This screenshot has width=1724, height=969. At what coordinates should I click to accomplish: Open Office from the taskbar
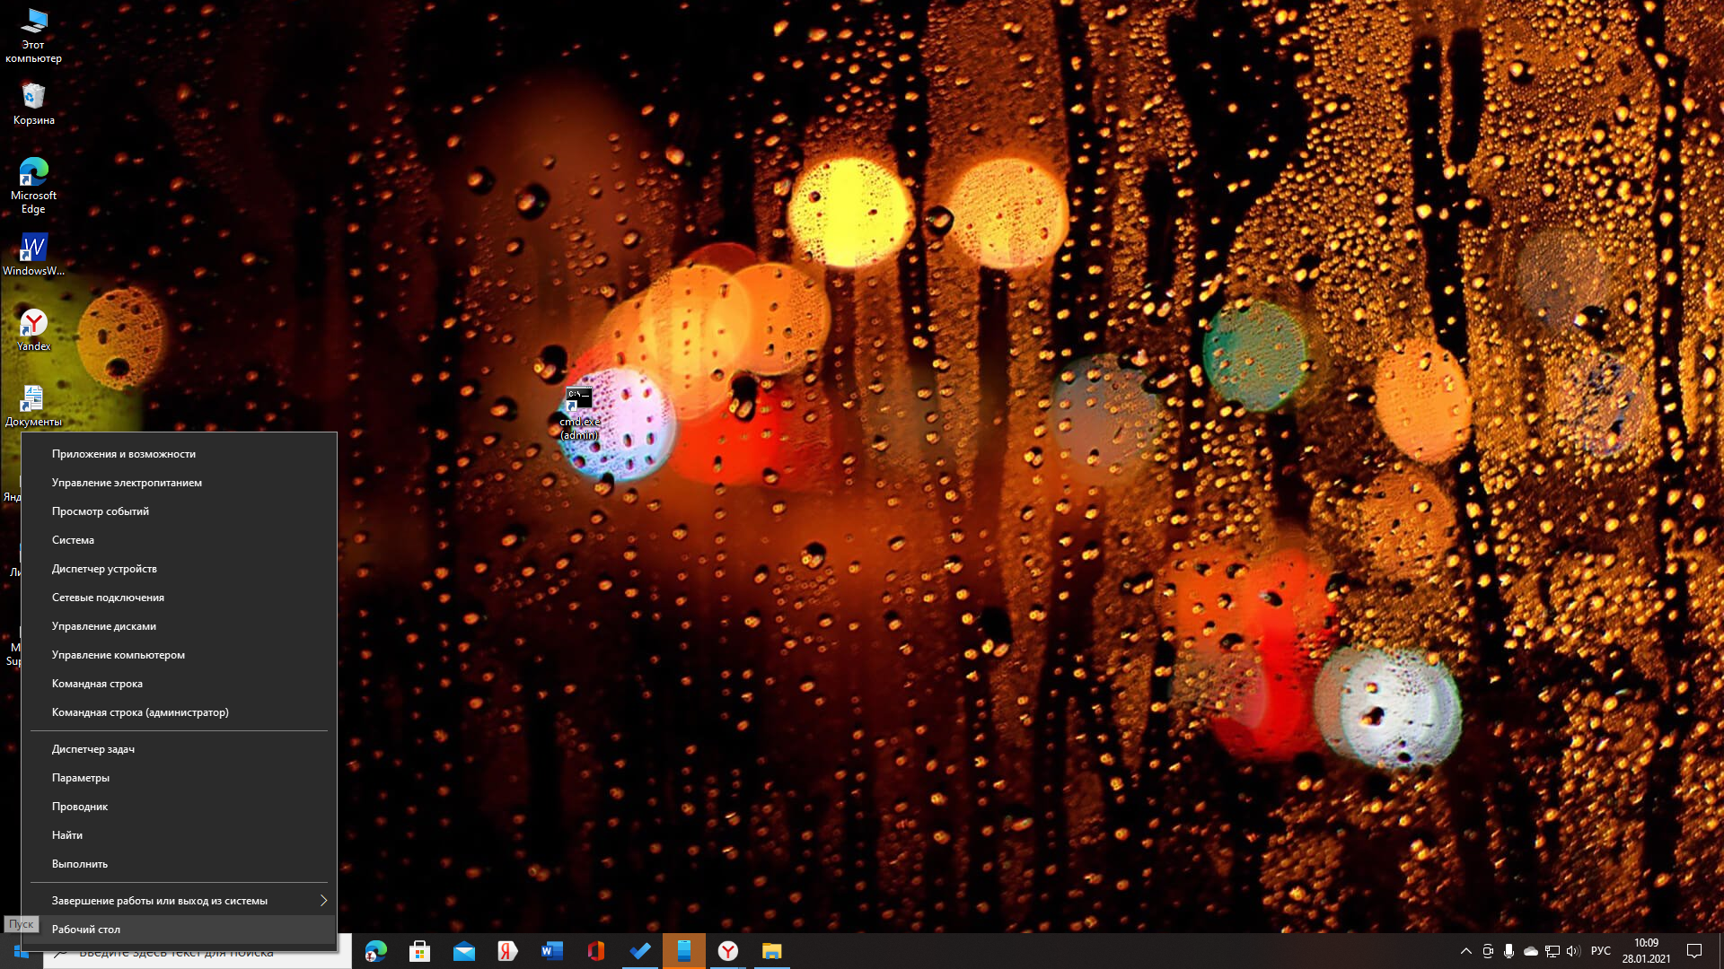tap(596, 951)
